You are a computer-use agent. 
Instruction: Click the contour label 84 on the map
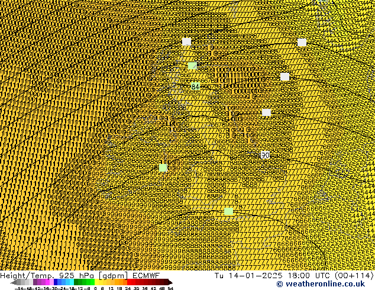pos(195,86)
